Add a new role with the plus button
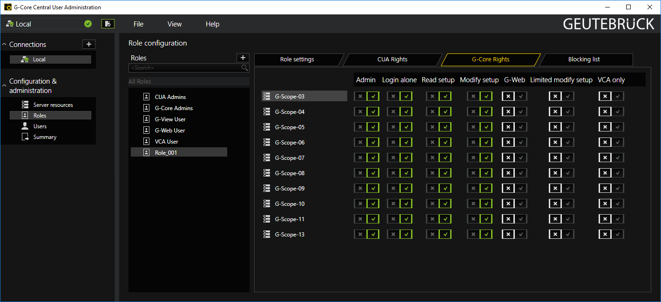The height and width of the screenshot is (302, 661). point(243,58)
